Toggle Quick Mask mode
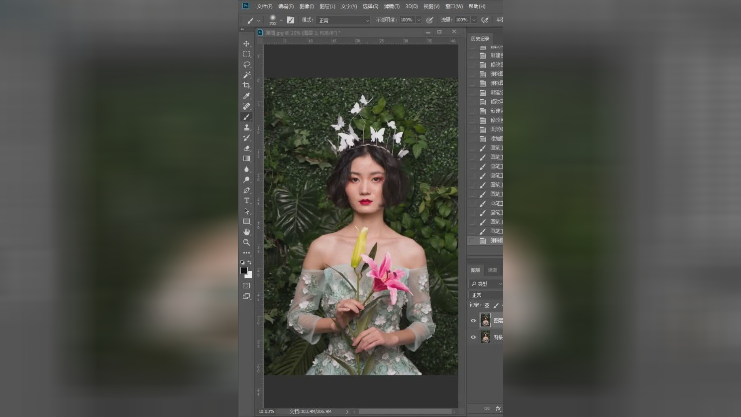This screenshot has width=741, height=417. (246, 286)
